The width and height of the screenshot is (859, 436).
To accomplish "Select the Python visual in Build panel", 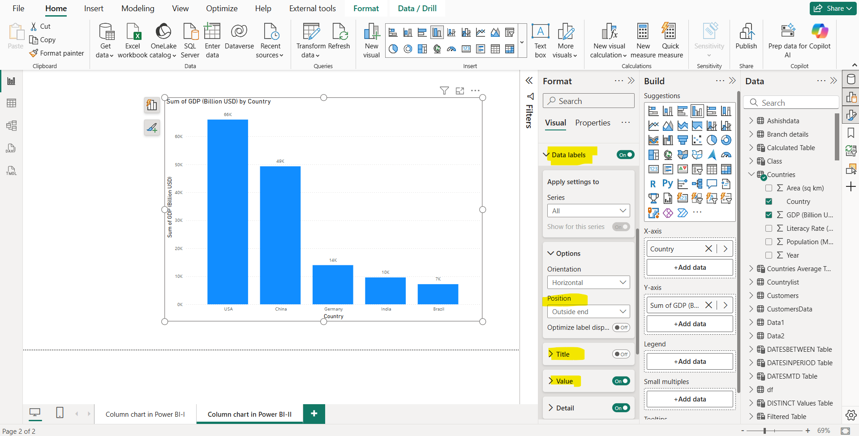I will (667, 184).
